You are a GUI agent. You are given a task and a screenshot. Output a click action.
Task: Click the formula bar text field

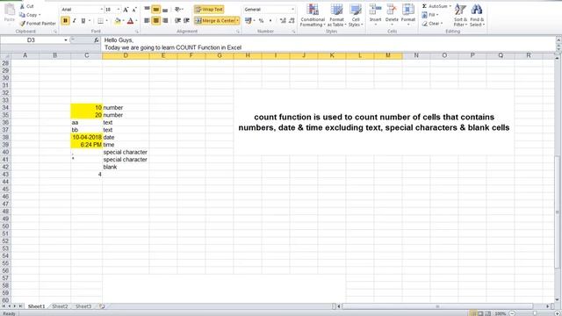(x=328, y=44)
